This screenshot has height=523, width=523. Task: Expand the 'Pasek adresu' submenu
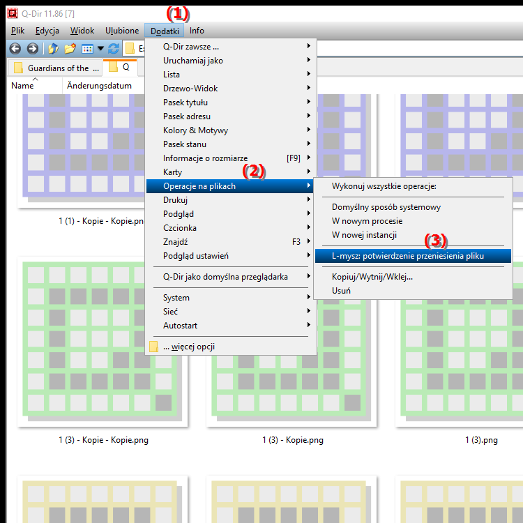point(231,116)
